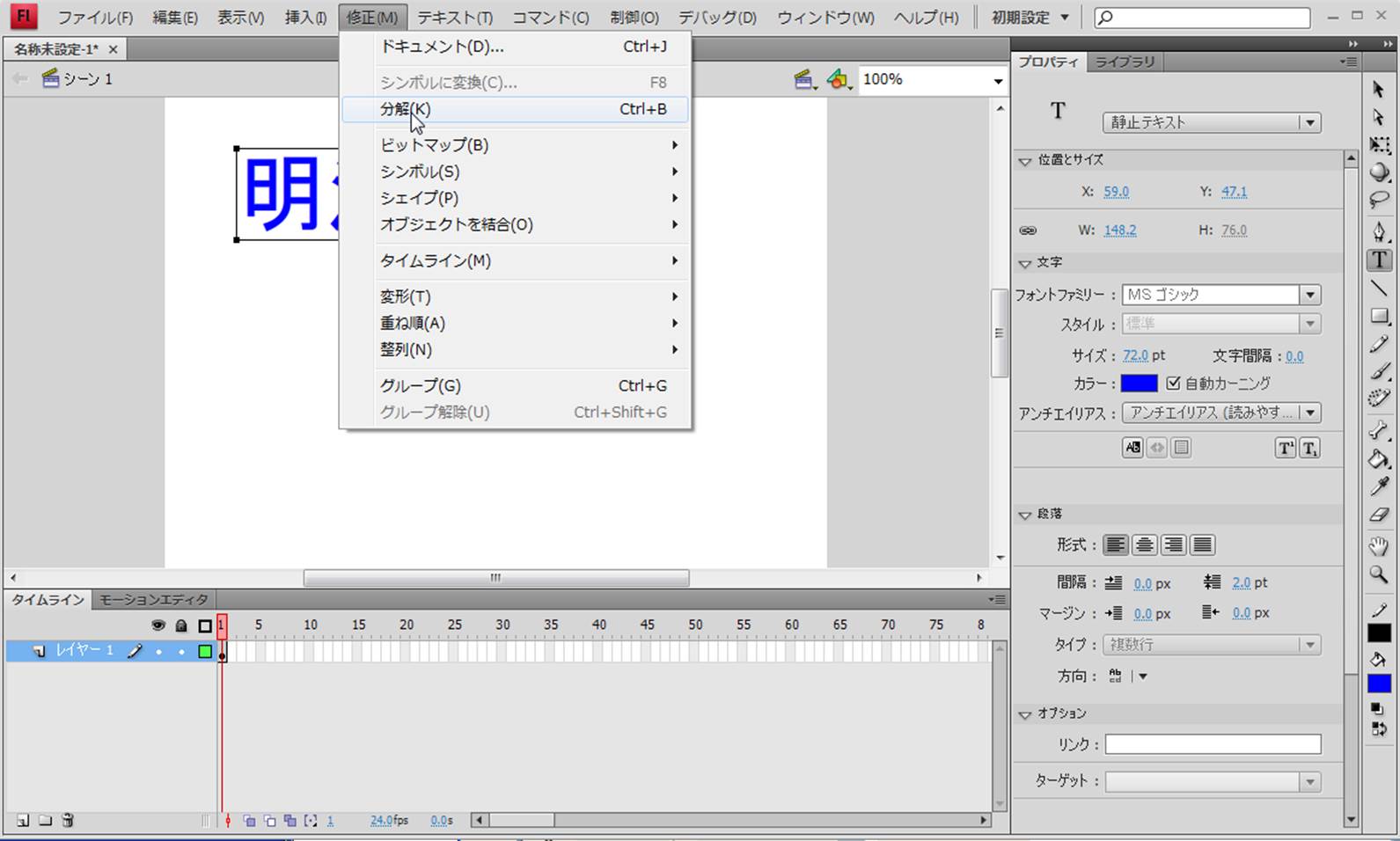Open the blue text color swatch

[1139, 384]
